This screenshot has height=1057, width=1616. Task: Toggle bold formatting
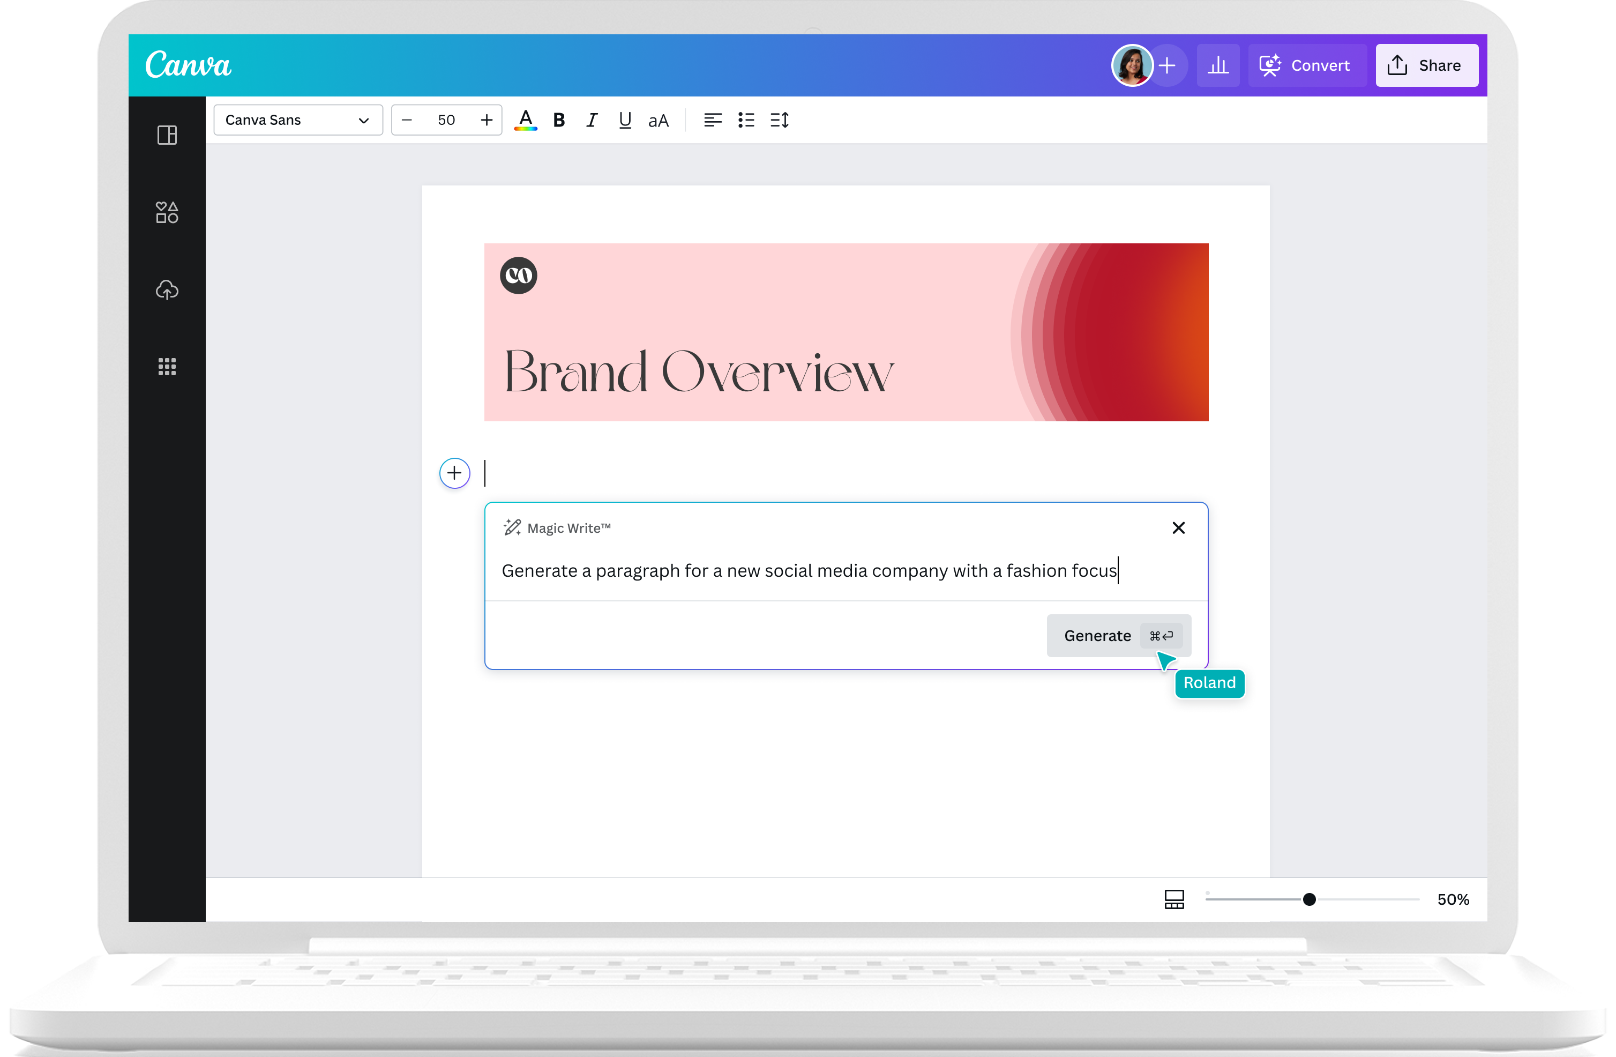(559, 120)
